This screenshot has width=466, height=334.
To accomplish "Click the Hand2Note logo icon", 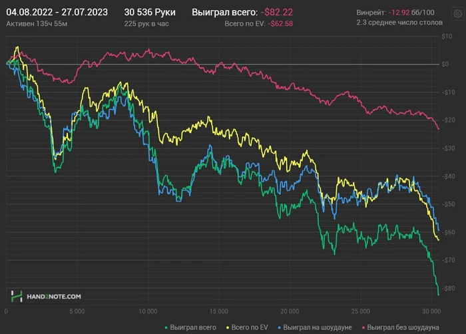I will 17,296.
